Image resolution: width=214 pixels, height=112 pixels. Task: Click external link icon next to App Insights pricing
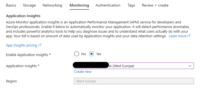[x=40, y=45]
